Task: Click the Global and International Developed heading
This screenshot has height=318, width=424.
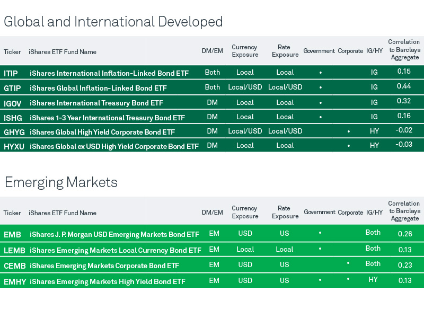Action: 113,22
